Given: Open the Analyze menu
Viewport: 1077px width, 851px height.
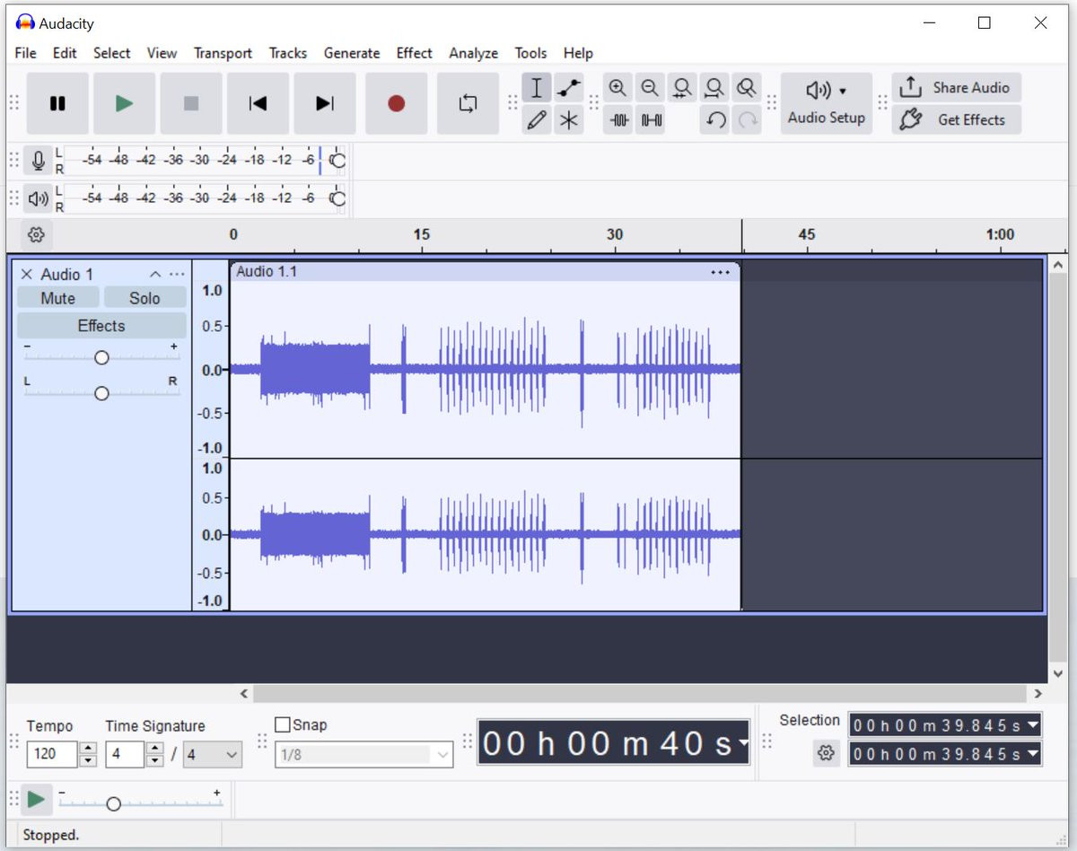Looking at the screenshot, I should point(473,53).
